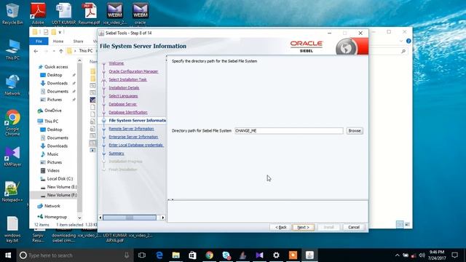Open Chrome from the taskbar
Image resolution: width=466 pixels, height=262 pixels.
(x=210, y=255)
